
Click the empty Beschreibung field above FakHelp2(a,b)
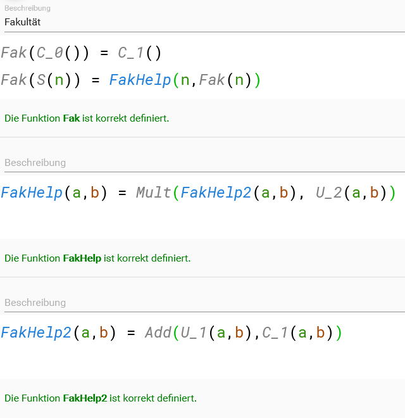[204, 303]
